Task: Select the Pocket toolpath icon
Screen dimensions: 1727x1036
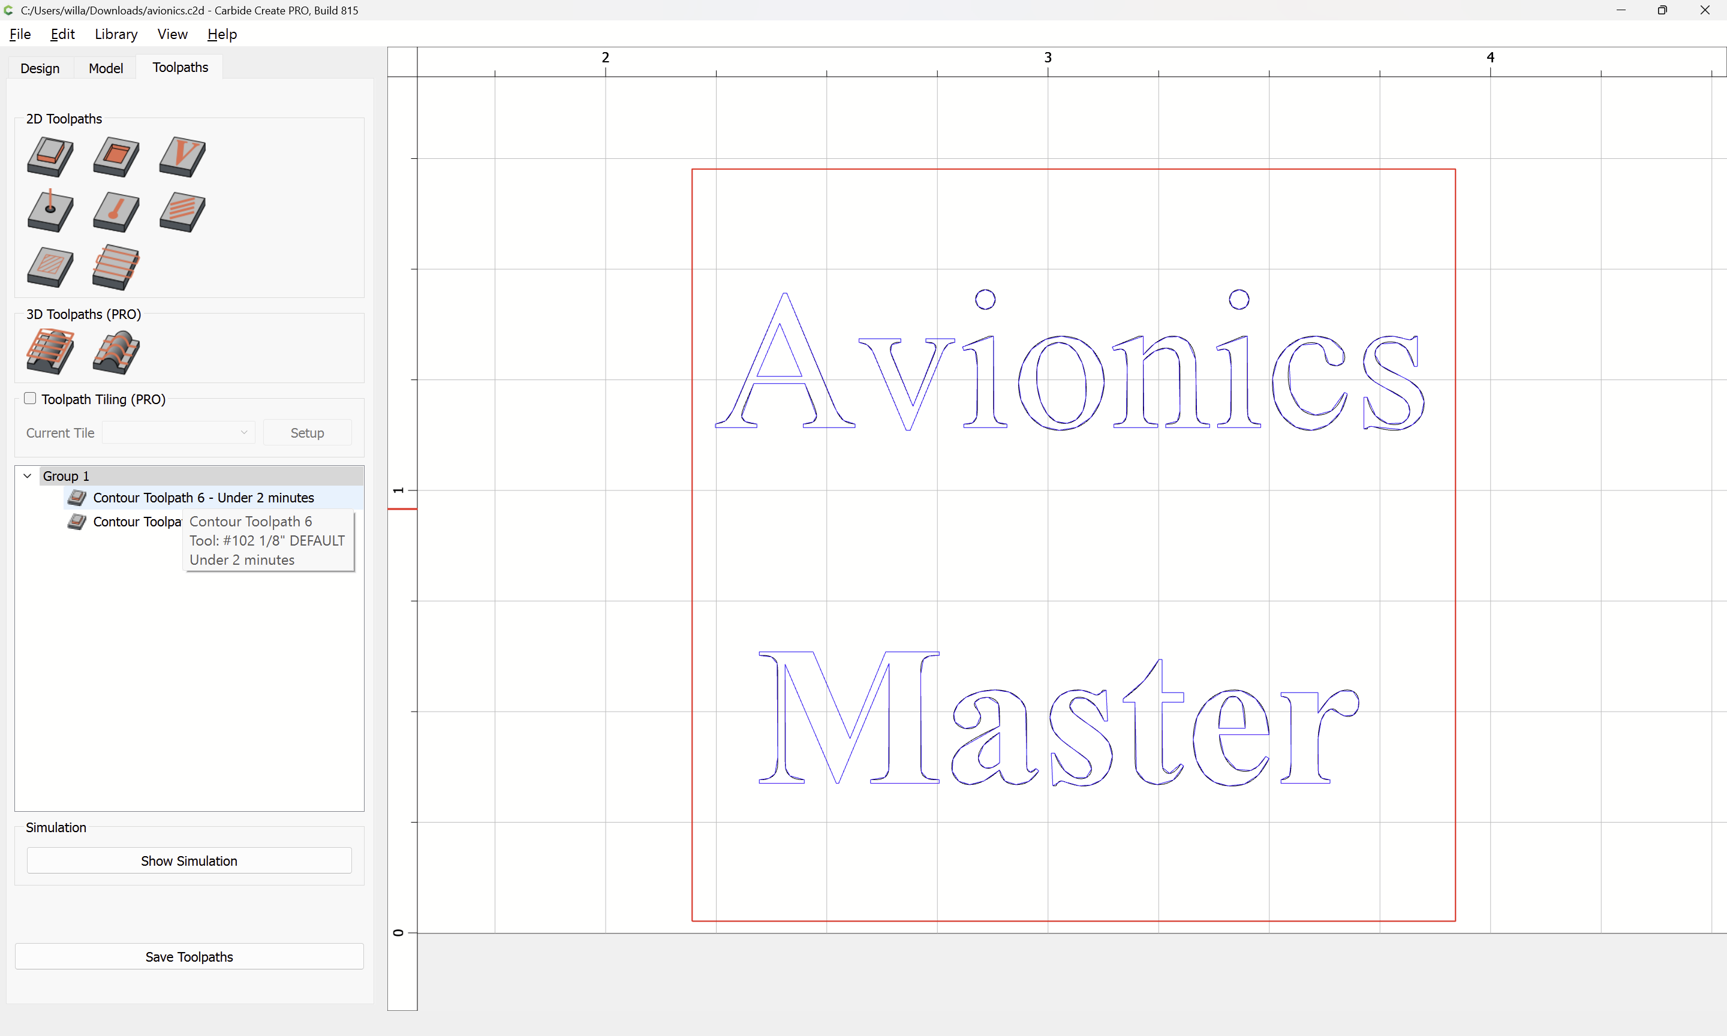Action: [116, 156]
